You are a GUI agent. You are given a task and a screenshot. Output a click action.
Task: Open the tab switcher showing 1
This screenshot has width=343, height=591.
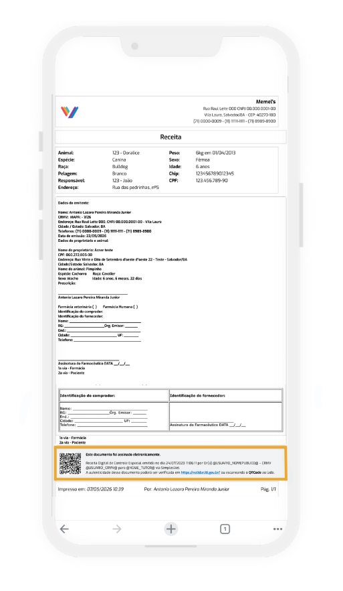click(225, 529)
